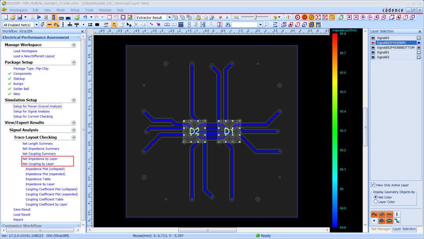This screenshot has width=424, height=239.
Task: Save workspace using floppy disk icon
Action: tap(20, 17)
